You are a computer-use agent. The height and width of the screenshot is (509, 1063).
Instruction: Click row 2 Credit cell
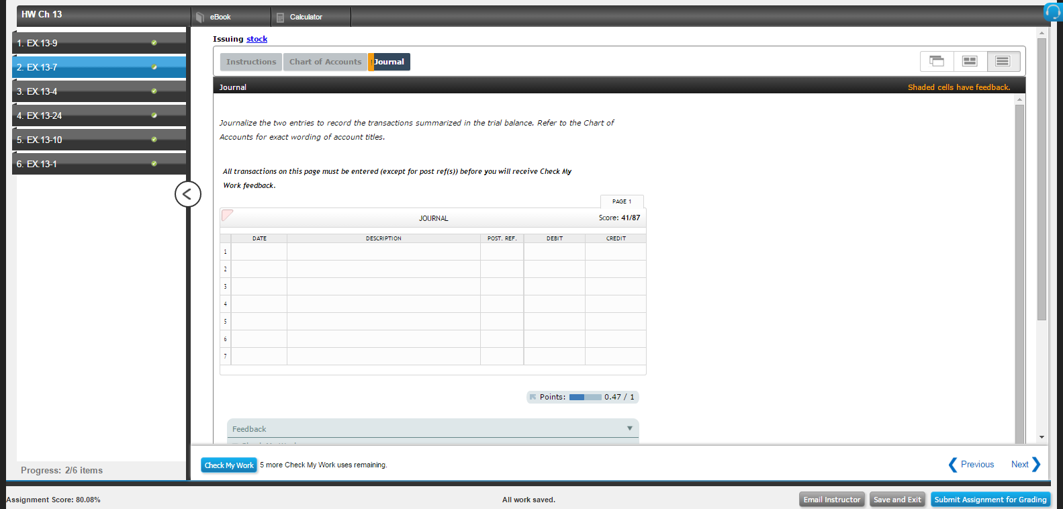click(x=616, y=269)
